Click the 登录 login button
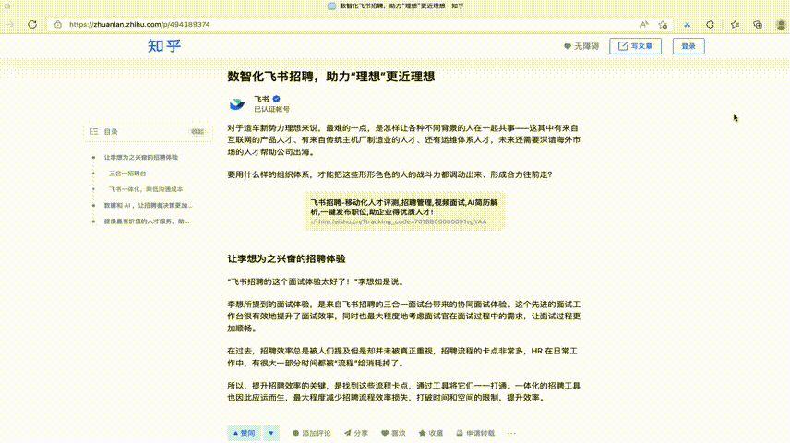This screenshot has width=790, height=443. [x=688, y=46]
